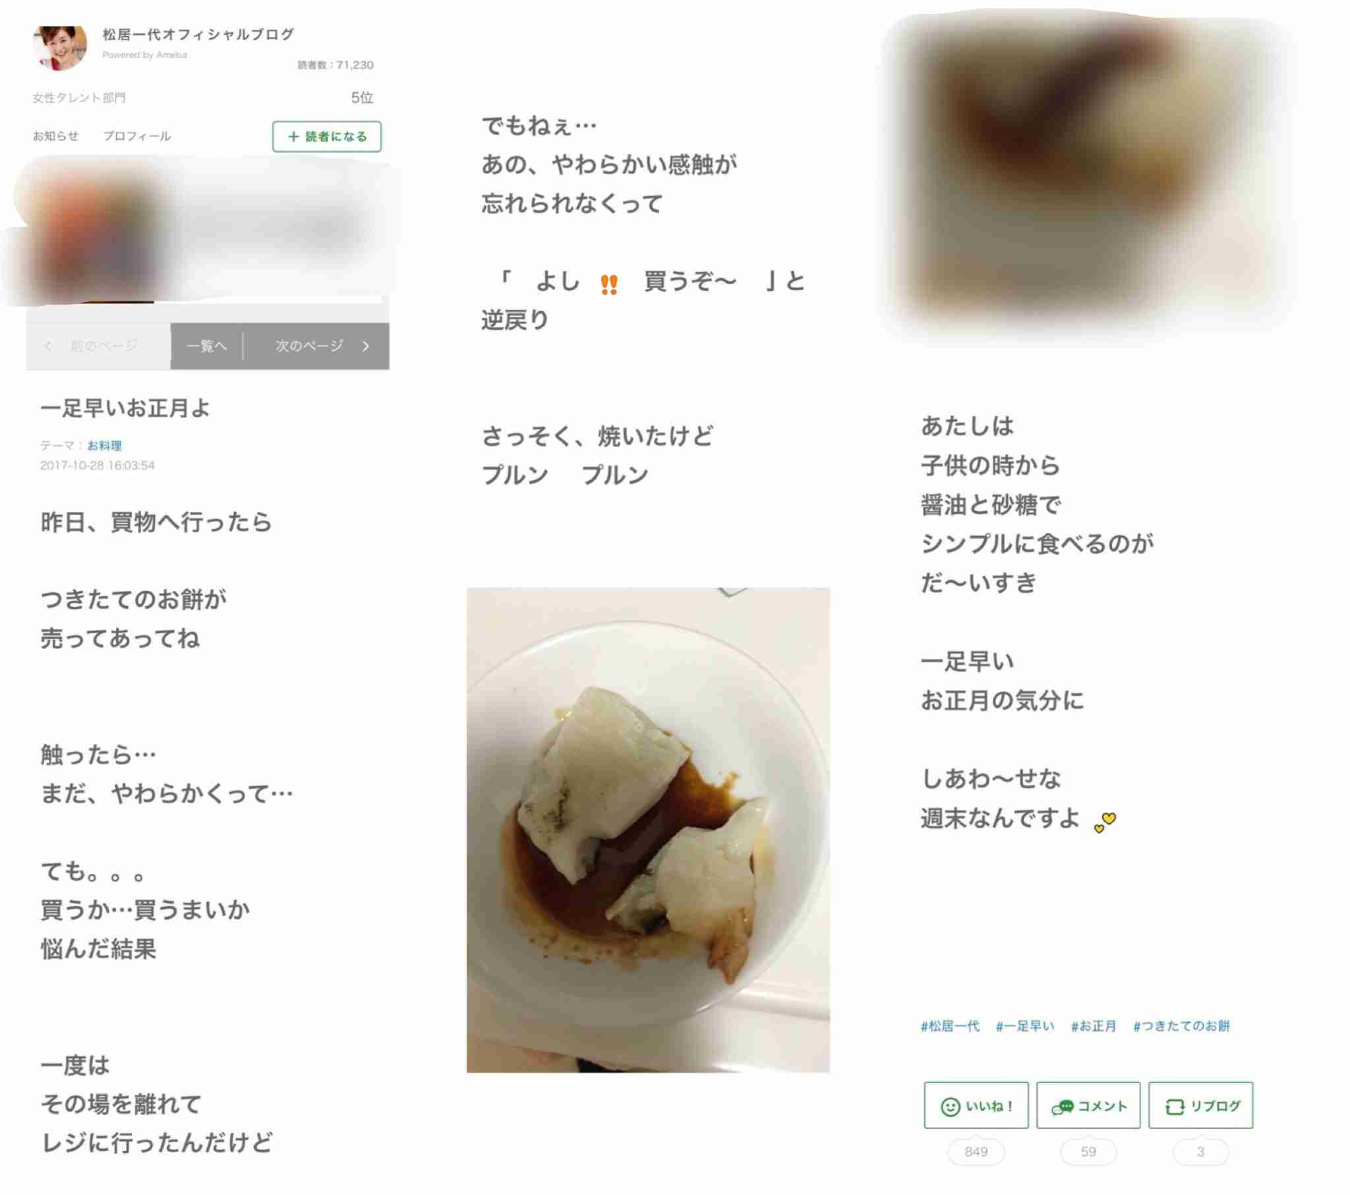Open the mochi with soy sauce photo

coord(648,830)
